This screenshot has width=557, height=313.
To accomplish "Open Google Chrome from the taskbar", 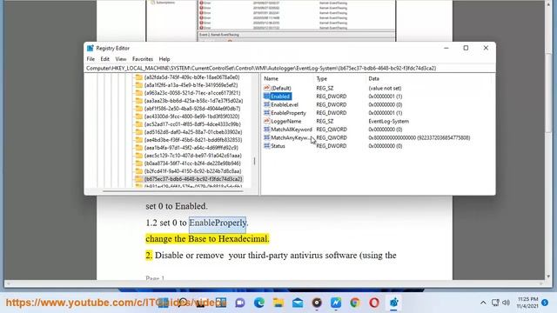I will click(x=355, y=303).
